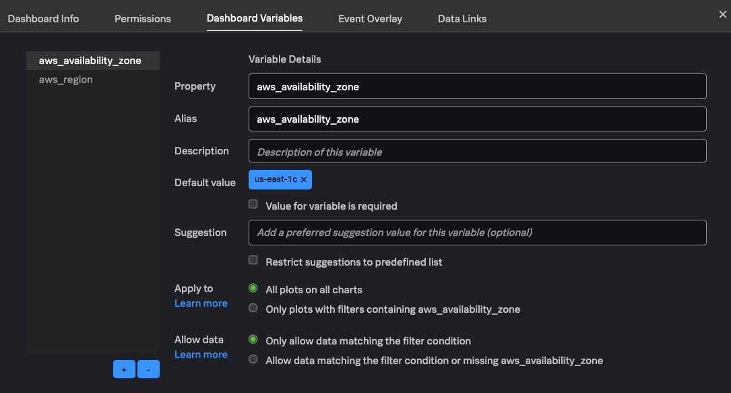Click "Learn more" under Apply to
The image size is (731, 393).
coord(201,303)
